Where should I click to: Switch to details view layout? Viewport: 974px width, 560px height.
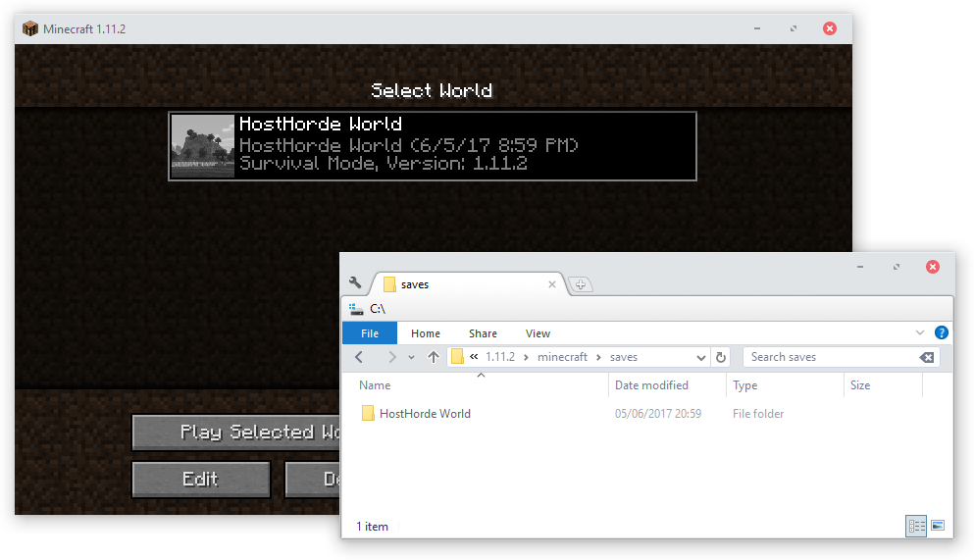click(x=916, y=526)
